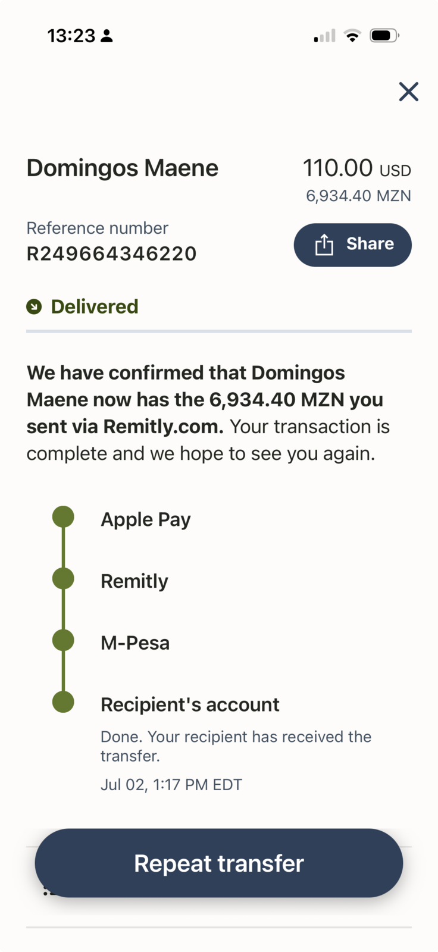Viewport: 438px width, 952px height.
Task: Tap the cellular signal bars icon
Action: (x=324, y=36)
